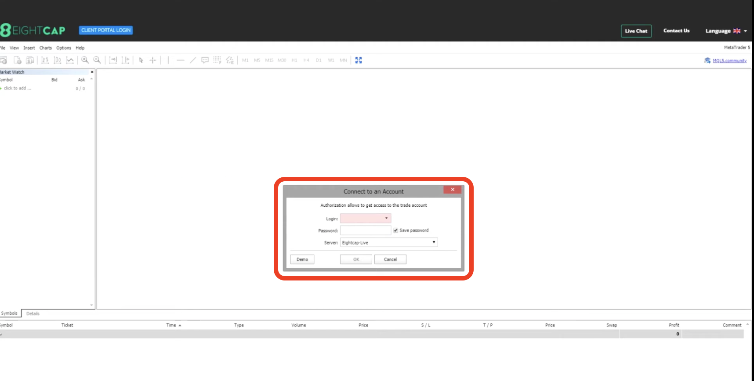Click the zoom out magnifier icon
Screen dimensions: 754x381
click(x=97, y=60)
